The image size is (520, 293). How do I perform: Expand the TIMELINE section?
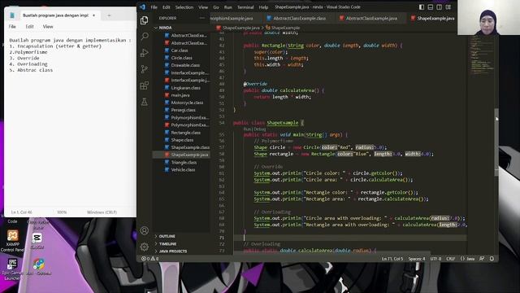pyautogui.click(x=167, y=244)
